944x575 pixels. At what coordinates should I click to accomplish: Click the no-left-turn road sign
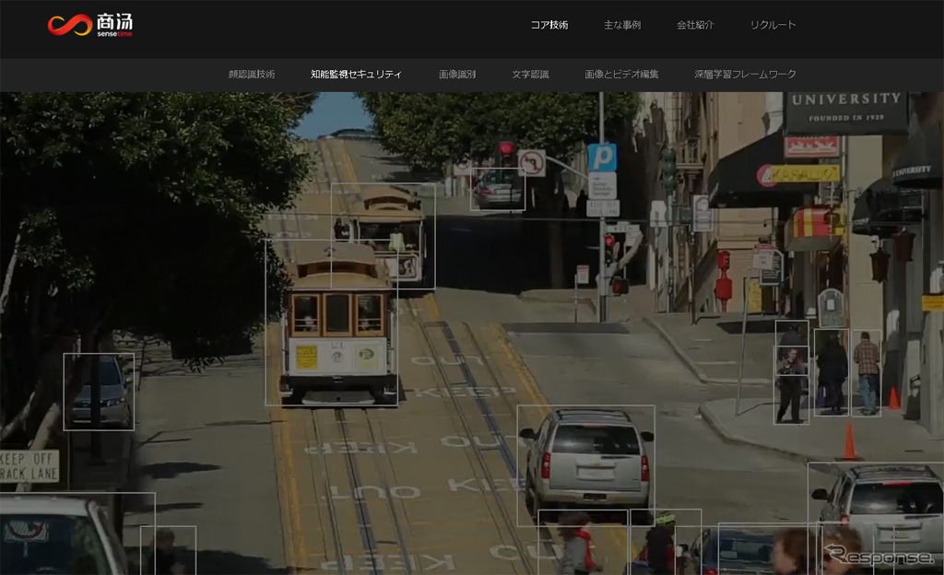(x=531, y=163)
